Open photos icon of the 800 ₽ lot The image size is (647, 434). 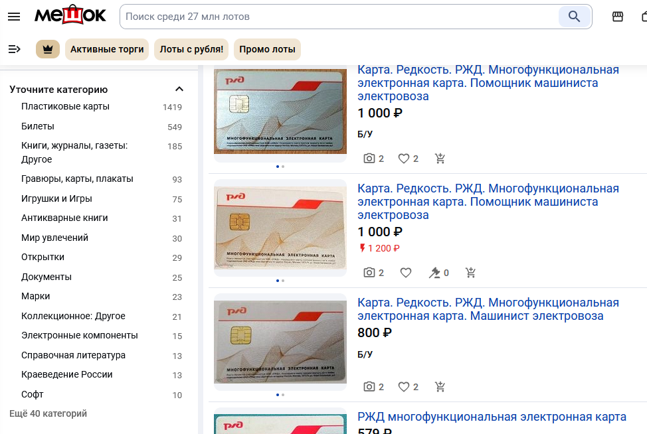click(369, 387)
